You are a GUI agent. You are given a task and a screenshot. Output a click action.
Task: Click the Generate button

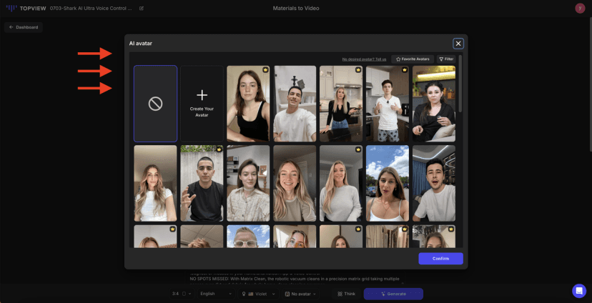[x=393, y=294]
